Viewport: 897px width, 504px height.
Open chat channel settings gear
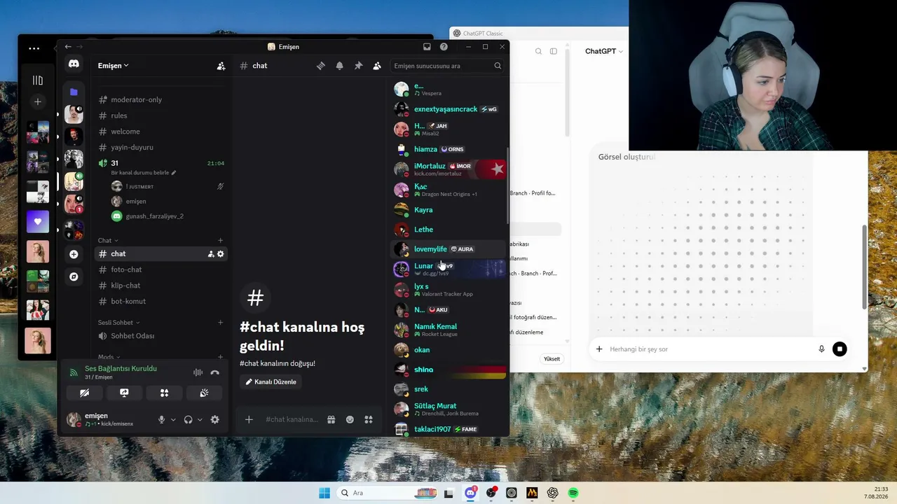(221, 254)
